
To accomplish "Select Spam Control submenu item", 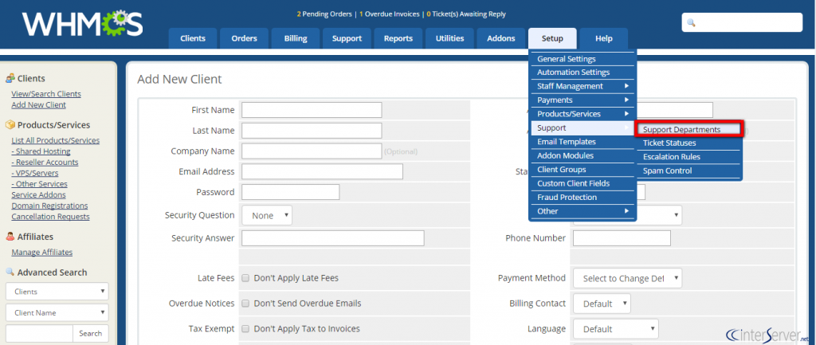I will 688,171.
